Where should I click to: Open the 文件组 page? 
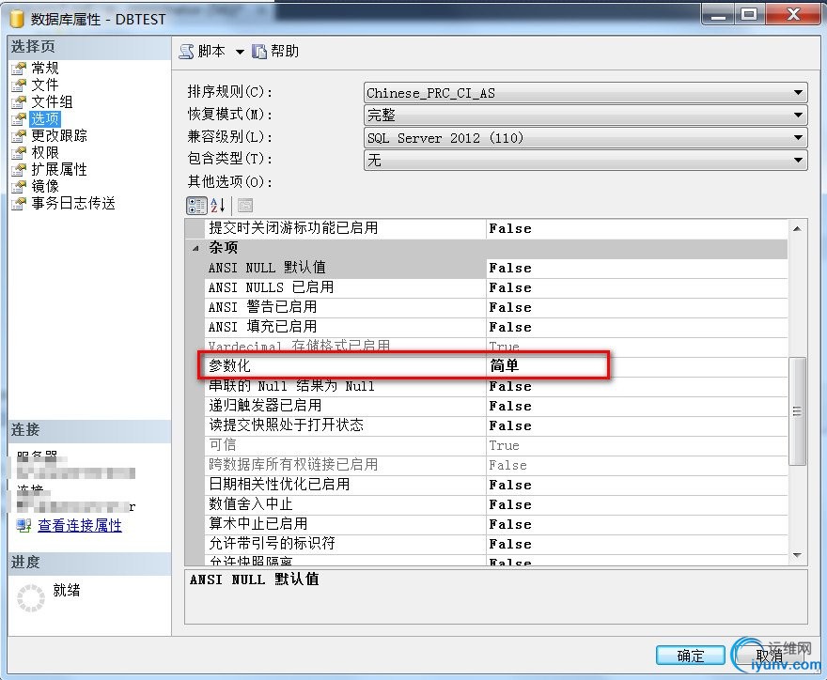click(x=52, y=101)
